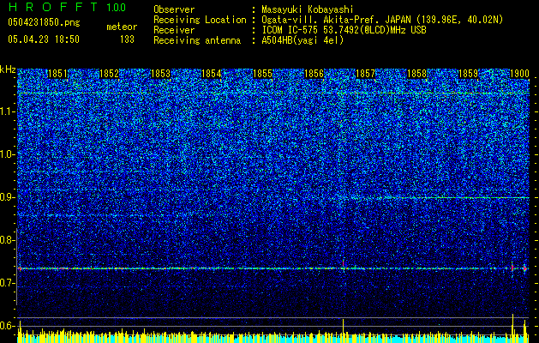Image resolution: width=539 pixels, height=343 pixels.
Task: Click the Receiving antenna field label
Action: 197,40
